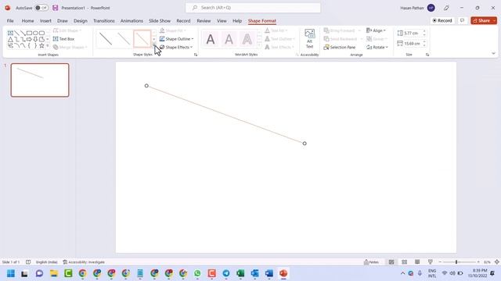
Task: Collapse the ribbon with the chevron
Action: pyautogui.click(x=493, y=54)
